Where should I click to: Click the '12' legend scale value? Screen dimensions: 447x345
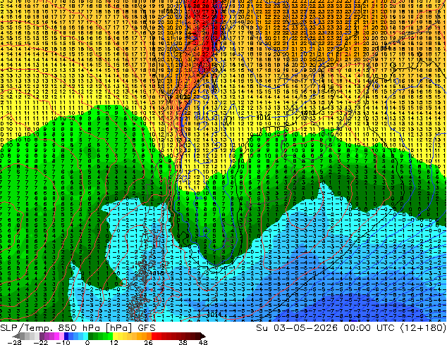114,342
